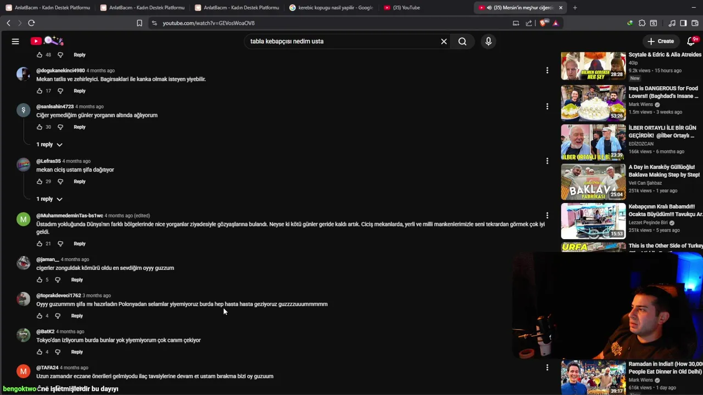Open the notifications bell
Image resolution: width=703 pixels, height=395 pixels.
coord(691,41)
